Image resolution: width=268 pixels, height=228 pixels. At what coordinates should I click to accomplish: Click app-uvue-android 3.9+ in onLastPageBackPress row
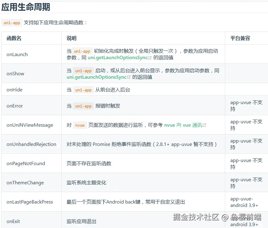tap(244, 202)
